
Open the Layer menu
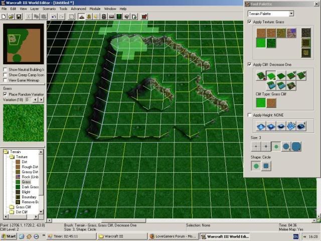click(35, 9)
